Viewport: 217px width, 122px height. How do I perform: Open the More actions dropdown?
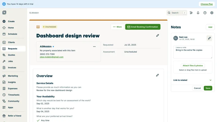coord(117,27)
